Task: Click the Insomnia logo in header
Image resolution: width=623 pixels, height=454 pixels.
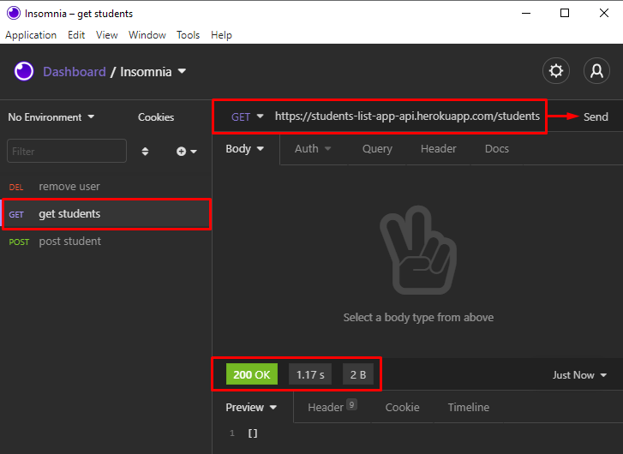Action: (x=24, y=71)
